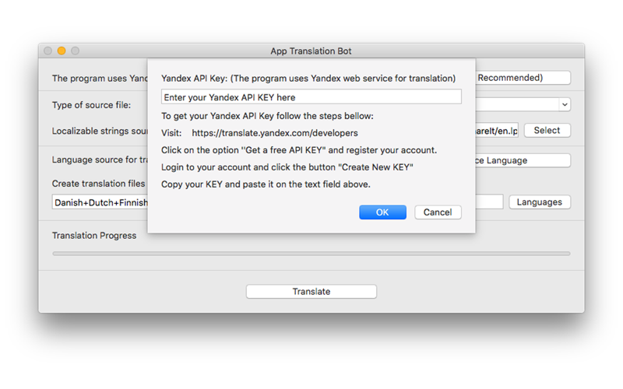Click the Yandex API Key heading text
This screenshot has height=389, width=623.
click(x=308, y=79)
